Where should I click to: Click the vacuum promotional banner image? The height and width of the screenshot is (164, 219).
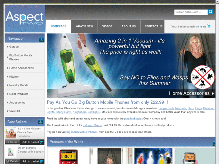click(x=131, y=66)
